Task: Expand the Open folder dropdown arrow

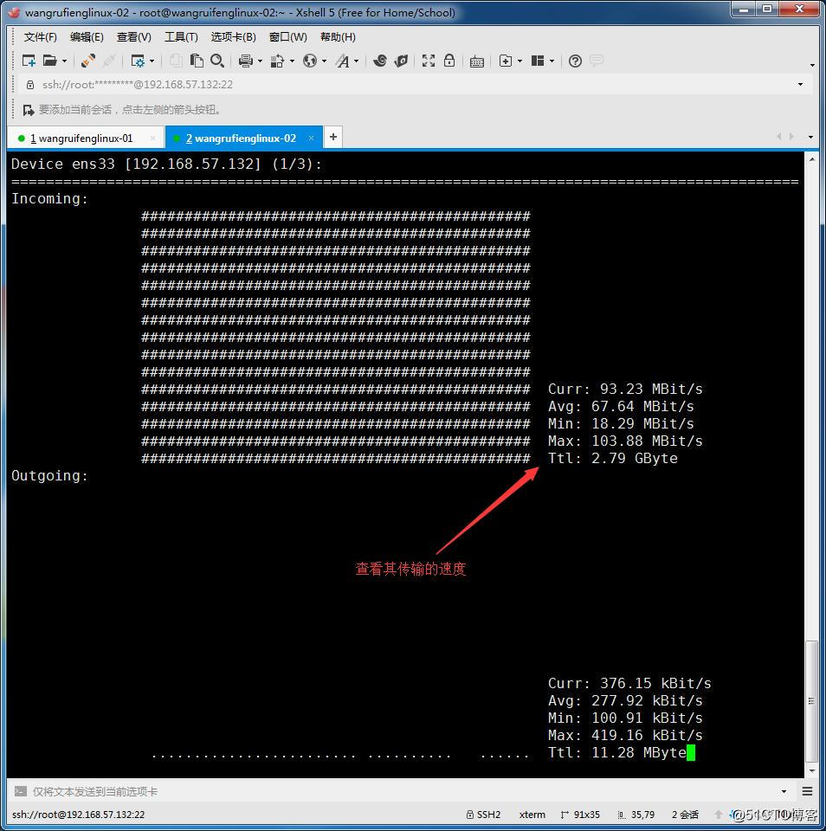Action: coord(64,61)
